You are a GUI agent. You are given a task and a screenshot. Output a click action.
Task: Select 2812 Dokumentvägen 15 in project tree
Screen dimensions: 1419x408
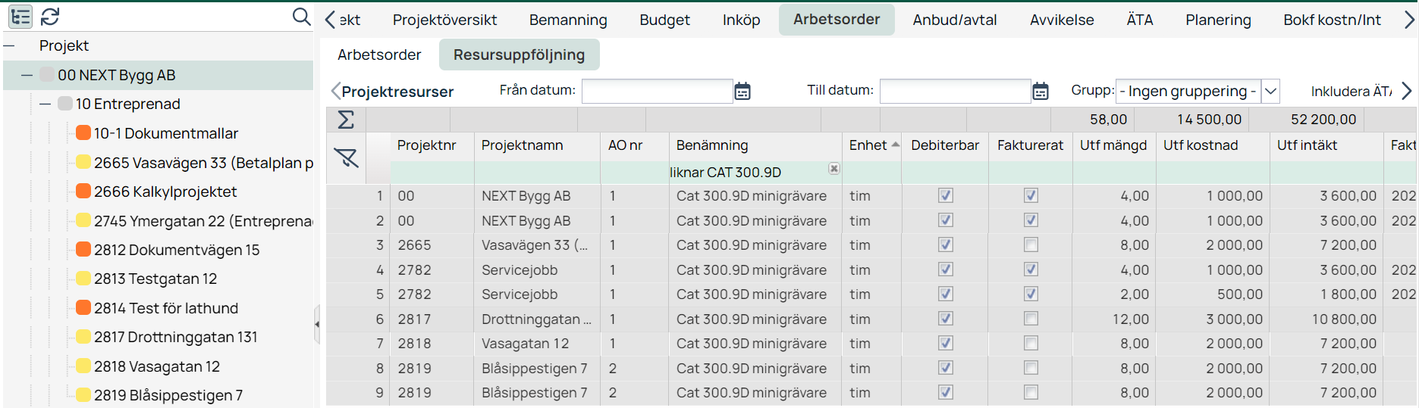pyautogui.click(x=177, y=250)
